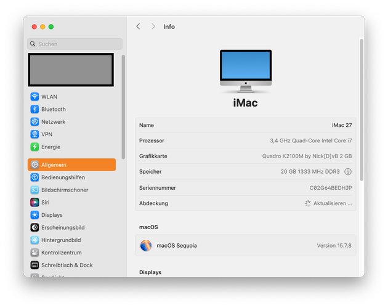The height and width of the screenshot is (308, 388).
Task: Minimize the window with the yellow button
Action: click(x=42, y=26)
